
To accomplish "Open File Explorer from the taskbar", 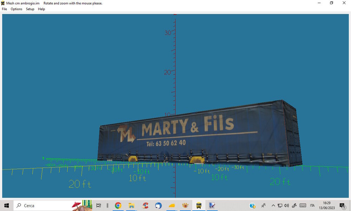I will [x=131, y=205].
